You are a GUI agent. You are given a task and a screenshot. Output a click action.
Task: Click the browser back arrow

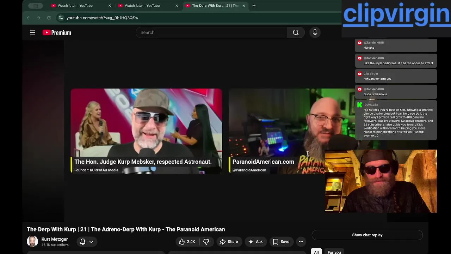point(29,18)
